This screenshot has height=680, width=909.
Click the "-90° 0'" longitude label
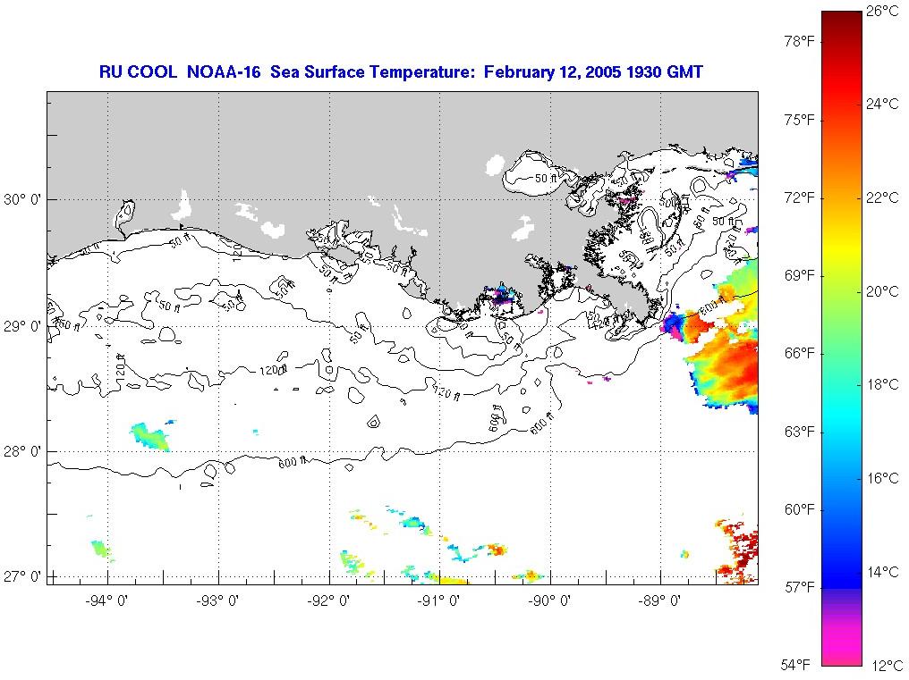pos(549,600)
